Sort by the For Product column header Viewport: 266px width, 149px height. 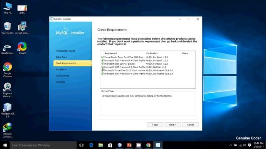pos(152,53)
